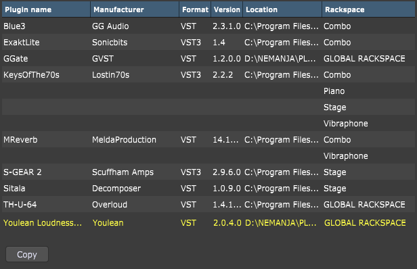The height and width of the screenshot is (269, 417).
Task: Select the Sitala plugin name
Action: [14, 189]
